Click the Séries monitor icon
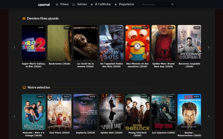The image size is (223, 139). pyautogui.click(x=74, y=5)
